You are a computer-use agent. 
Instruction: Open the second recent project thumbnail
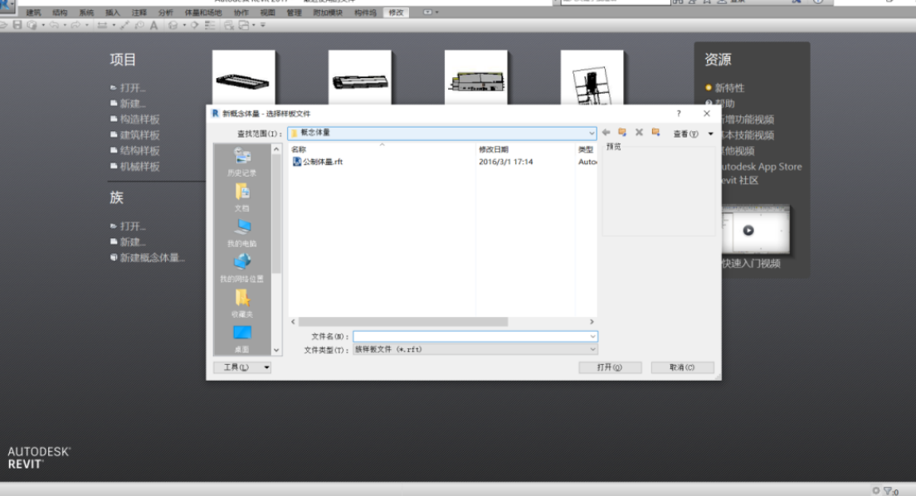tap(360, 77)
